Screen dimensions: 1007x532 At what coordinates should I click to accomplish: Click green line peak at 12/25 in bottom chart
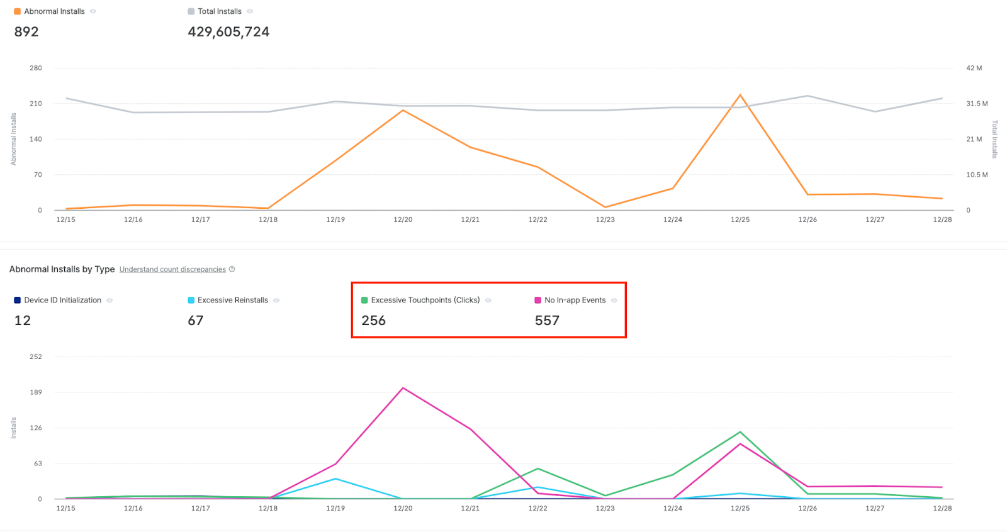[740, 432]
